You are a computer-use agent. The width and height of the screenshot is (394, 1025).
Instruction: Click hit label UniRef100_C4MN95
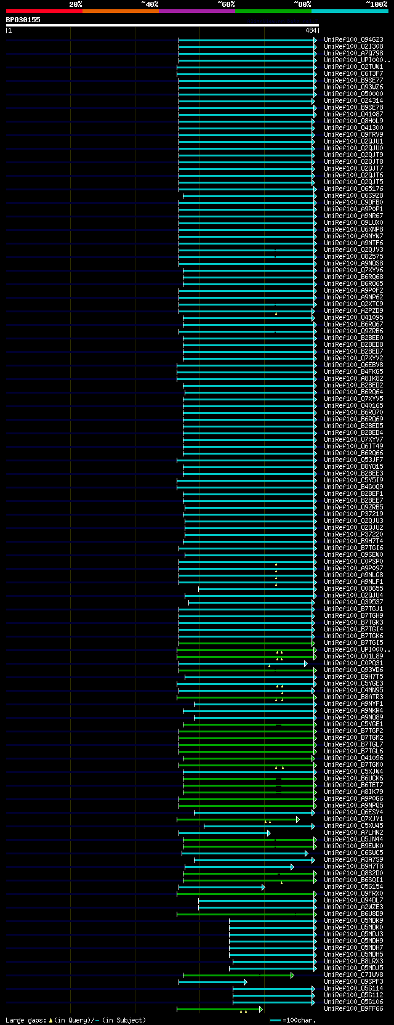pyautogui.click(x=353, y=690)
